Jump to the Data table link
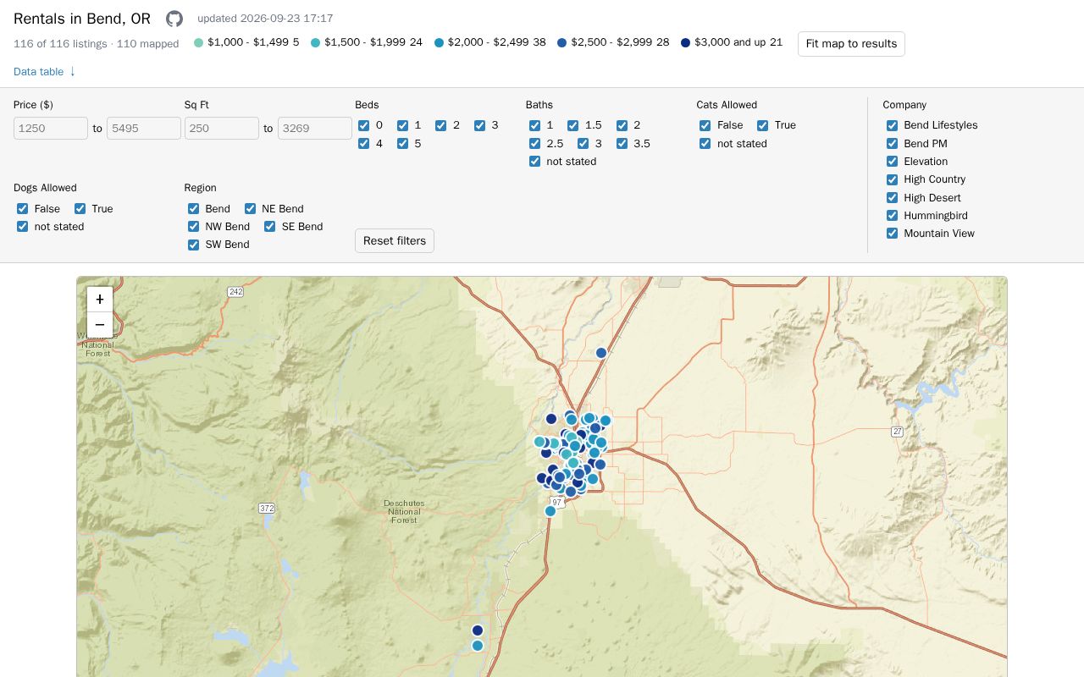Viewport: 1084px width, 677px height. [45, 72]
